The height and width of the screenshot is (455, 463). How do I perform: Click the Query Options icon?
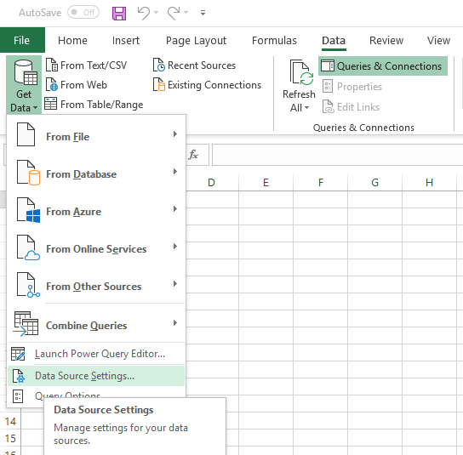pyautogui.click(x=18, y=396)
